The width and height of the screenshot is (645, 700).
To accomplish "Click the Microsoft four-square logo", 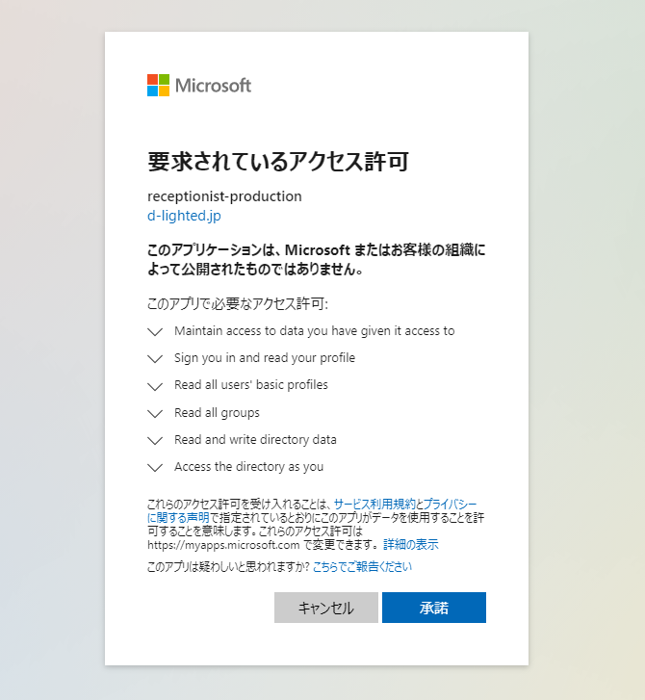I will pyautogui.click(x=158, y=86).
